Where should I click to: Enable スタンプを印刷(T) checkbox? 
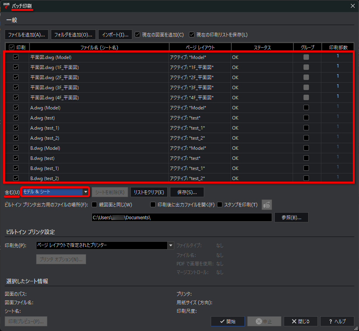220,204
